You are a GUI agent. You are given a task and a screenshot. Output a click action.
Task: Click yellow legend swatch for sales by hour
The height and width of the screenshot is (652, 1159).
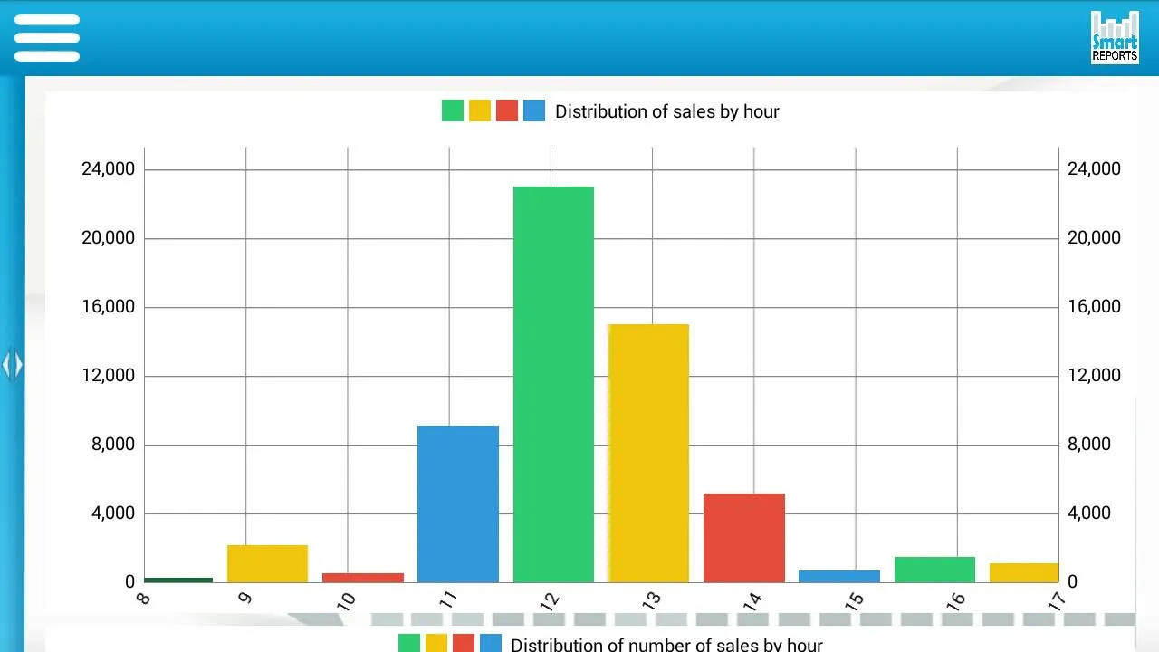click(480, 111)
